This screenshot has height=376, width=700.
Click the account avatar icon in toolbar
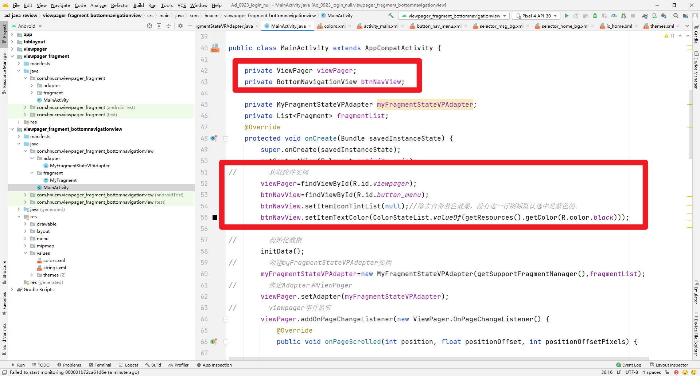tap(695, 16)
